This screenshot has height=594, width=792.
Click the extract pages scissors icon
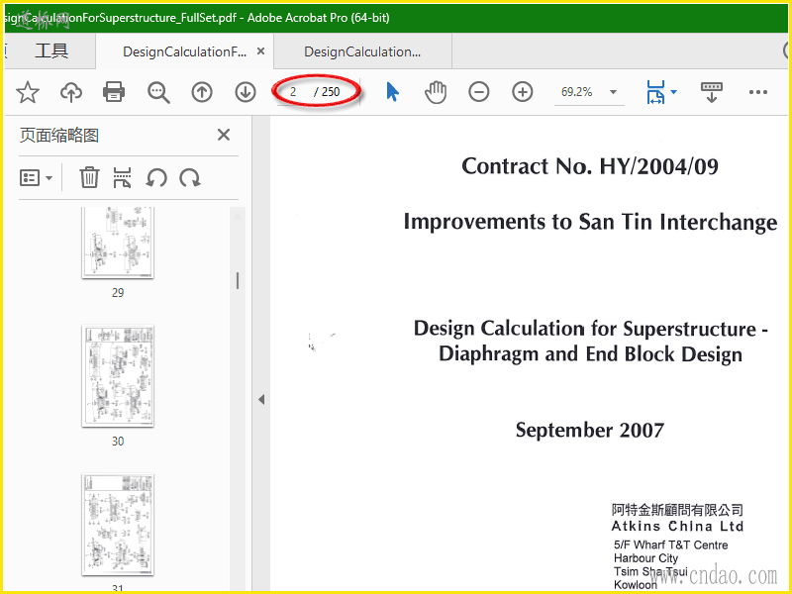pos(122,178)
